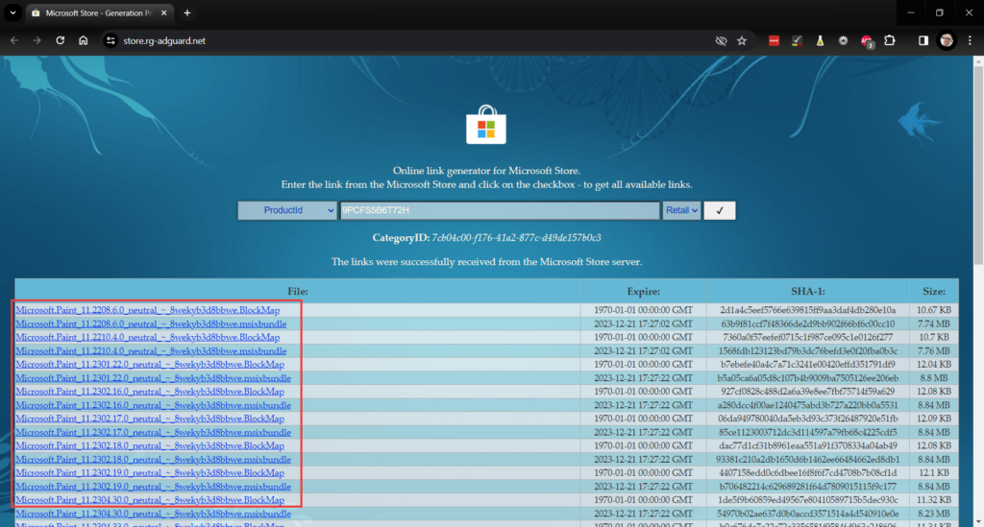Open the profile avatar menu
984x527 pixels.
(x=947, y=40)
